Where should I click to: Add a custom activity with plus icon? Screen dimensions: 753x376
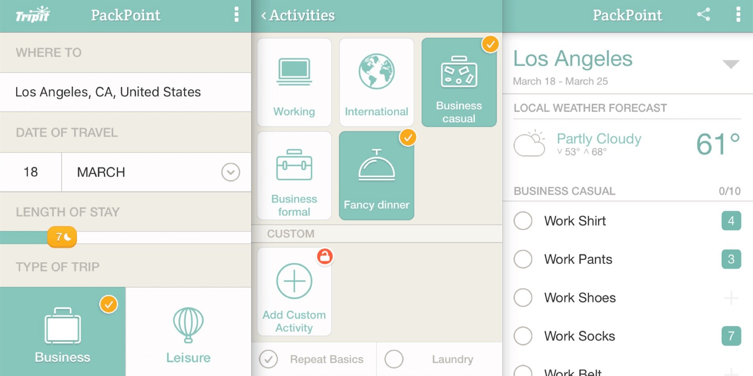click(294, 292)
